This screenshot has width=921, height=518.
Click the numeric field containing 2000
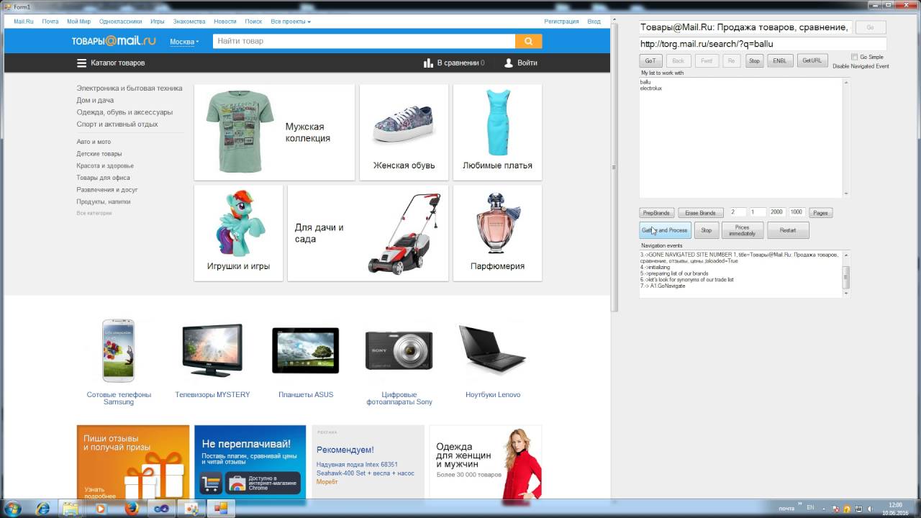[x=776, y=212]
